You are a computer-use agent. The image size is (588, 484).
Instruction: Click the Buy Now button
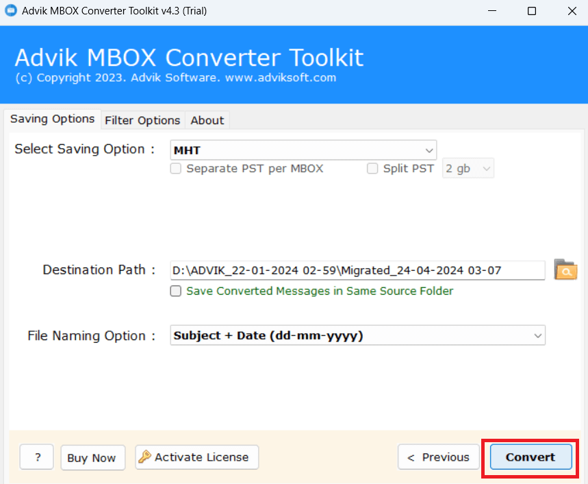(92, 457)
